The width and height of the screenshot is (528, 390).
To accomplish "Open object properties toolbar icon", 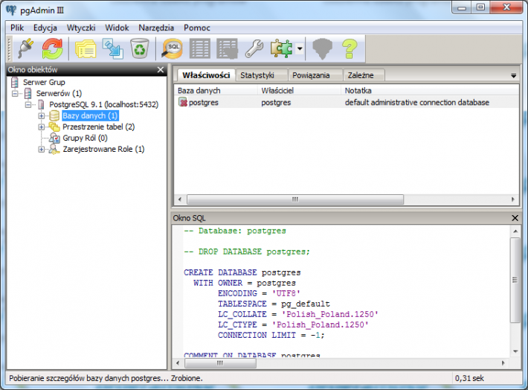I will click(x=86, y=49).
